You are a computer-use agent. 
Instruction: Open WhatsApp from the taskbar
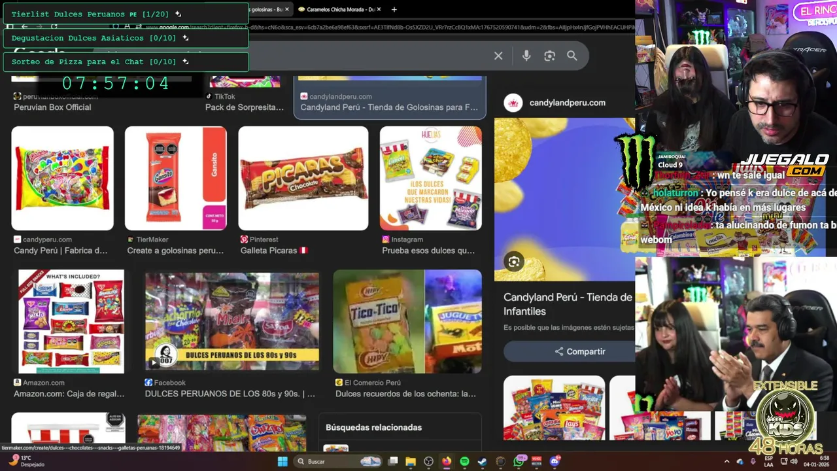pyautogui.click(x=519, y=461)
